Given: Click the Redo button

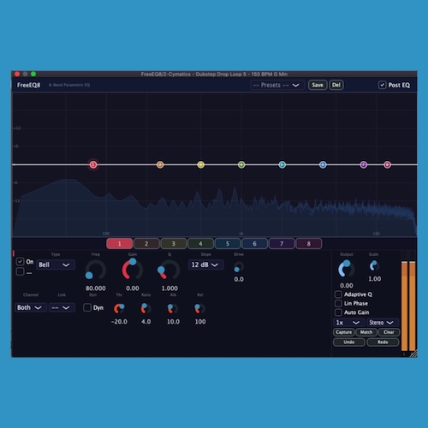Looking at the screenshot, I should tap(383, 342).
